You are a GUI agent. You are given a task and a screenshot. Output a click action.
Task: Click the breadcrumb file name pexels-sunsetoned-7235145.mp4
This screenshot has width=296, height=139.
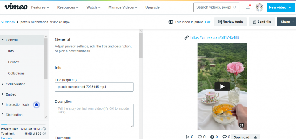45,22
